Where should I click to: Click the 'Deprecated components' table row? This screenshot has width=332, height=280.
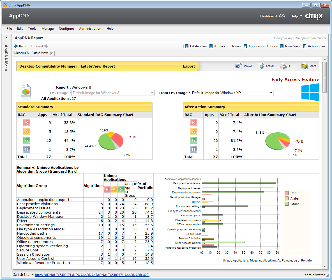(85, 212)
